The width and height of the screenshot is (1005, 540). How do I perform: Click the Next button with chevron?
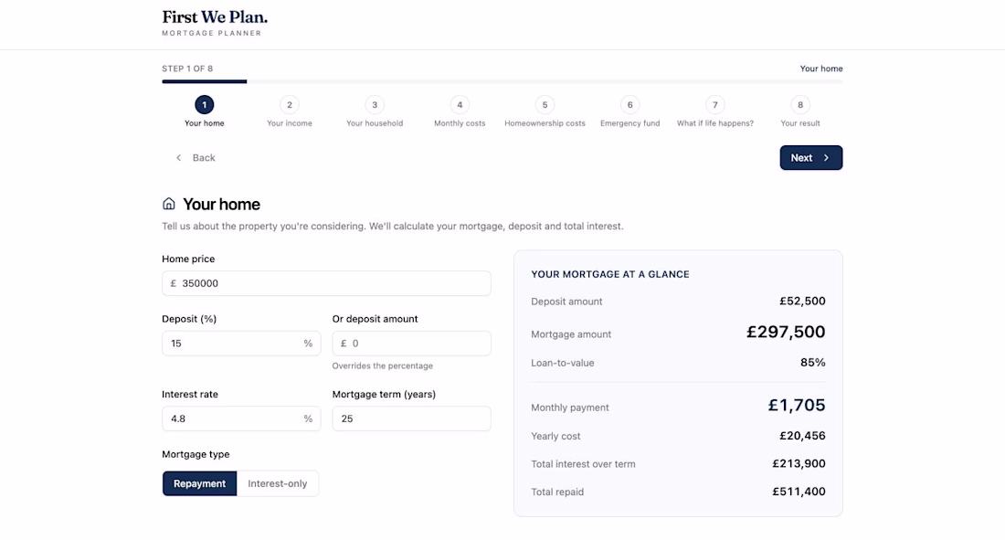[x=810, y=158]
